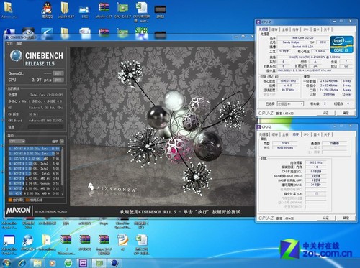Click the Intel Core i3 logo in CPU-Z
Viewport: 360px width, 268px height.
[341, 44]
